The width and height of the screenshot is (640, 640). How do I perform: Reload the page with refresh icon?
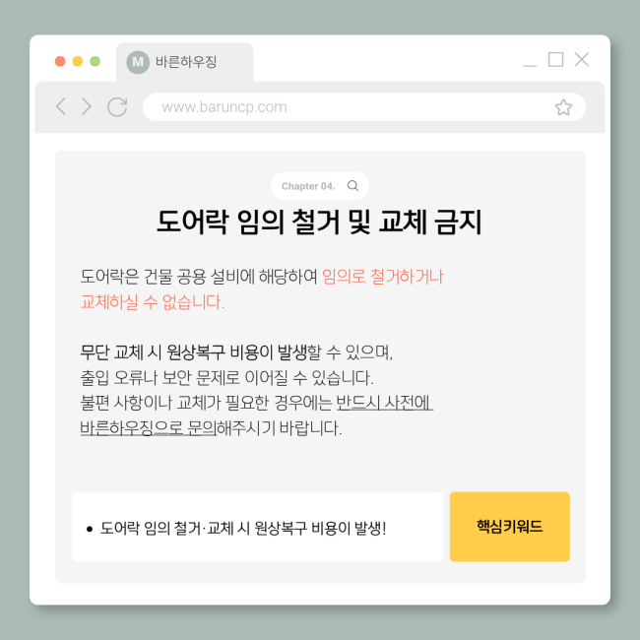tap(117, 107)
